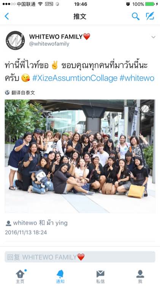Open tagged users whitewo and ying

pyautogui.click(x=40, y=223)
